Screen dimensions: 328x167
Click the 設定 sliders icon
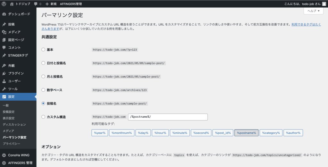[4, 97]
